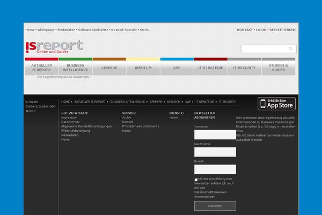Image resolution: width=322 pixels, height=215 pixels.
Task: Open Allgemeine Geschäftsbedingungen link
Action: click(x=86, y=126)
